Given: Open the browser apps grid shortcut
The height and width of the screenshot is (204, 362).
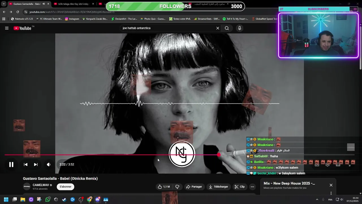Looking at the screenshot, I should click(4, 19).
